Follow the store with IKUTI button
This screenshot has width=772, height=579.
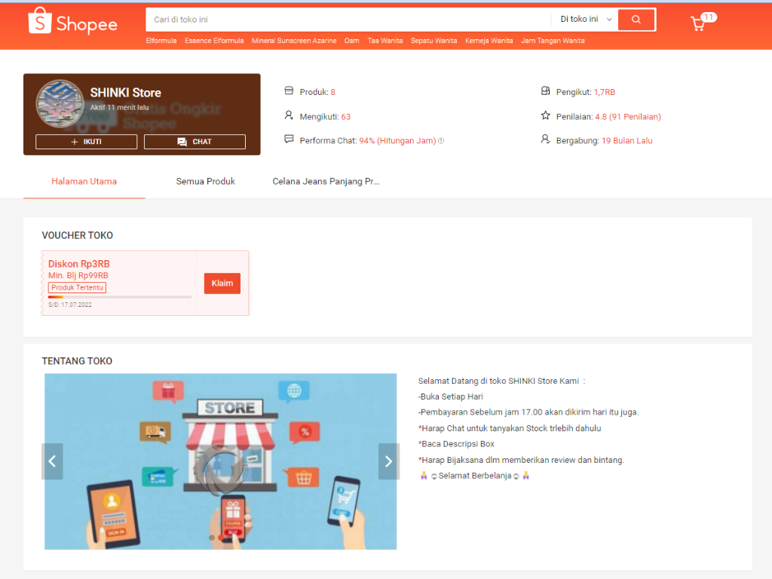[x=86, y=142]
